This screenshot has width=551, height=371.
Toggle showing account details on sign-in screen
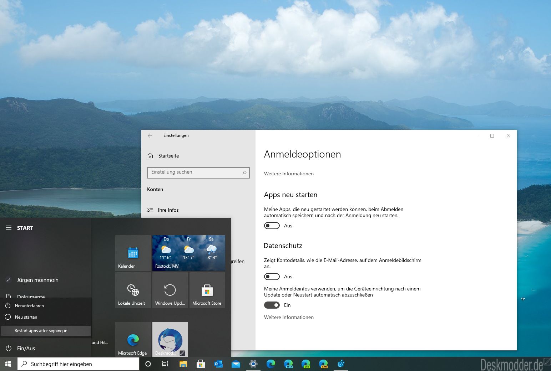272,277
